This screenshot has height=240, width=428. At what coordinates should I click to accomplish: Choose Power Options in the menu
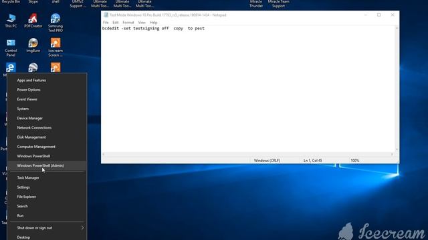[47, 90]
